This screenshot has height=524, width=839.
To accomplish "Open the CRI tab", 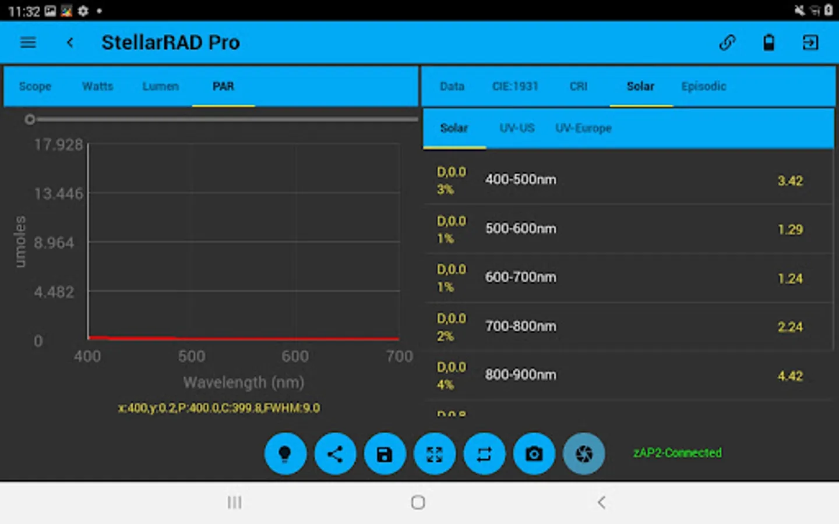I will [x=579, y=86].
